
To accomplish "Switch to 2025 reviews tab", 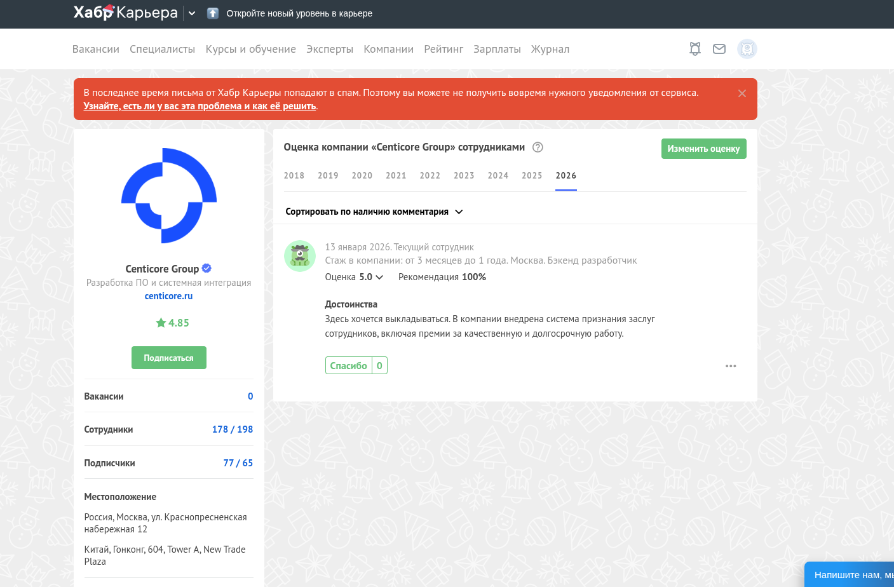I will (532, 175).
